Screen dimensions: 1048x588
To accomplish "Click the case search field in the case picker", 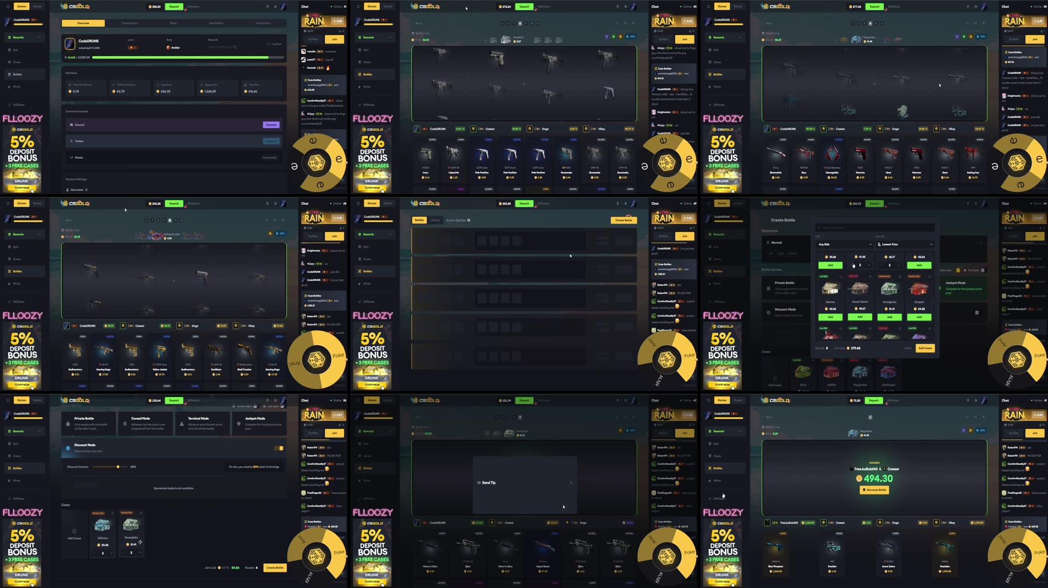I will (x=875, y=227).
